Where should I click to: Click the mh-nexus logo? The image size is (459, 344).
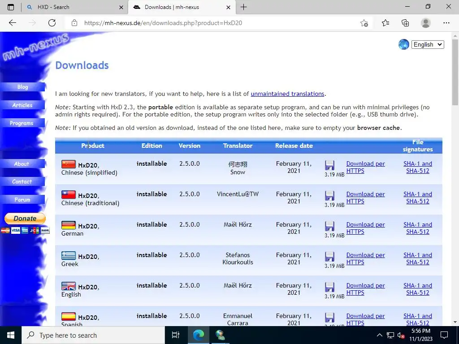(x=36, y=46)
